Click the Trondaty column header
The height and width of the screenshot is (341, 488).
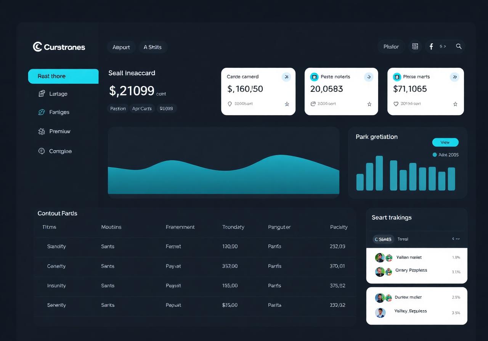233,227
